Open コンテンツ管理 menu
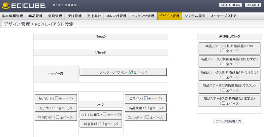This screenshot has width=264, height=137. click(143, 16)
